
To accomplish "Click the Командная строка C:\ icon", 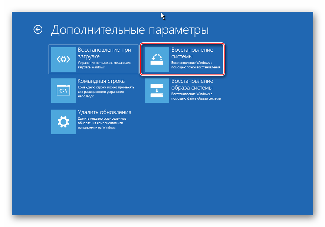I will point(63,90).
